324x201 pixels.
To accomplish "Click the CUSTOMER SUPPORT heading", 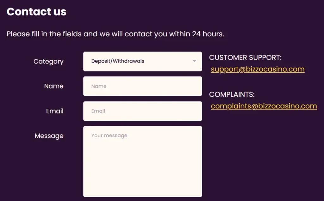I will 245,58.
